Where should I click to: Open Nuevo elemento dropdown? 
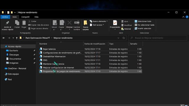point(99,21)
